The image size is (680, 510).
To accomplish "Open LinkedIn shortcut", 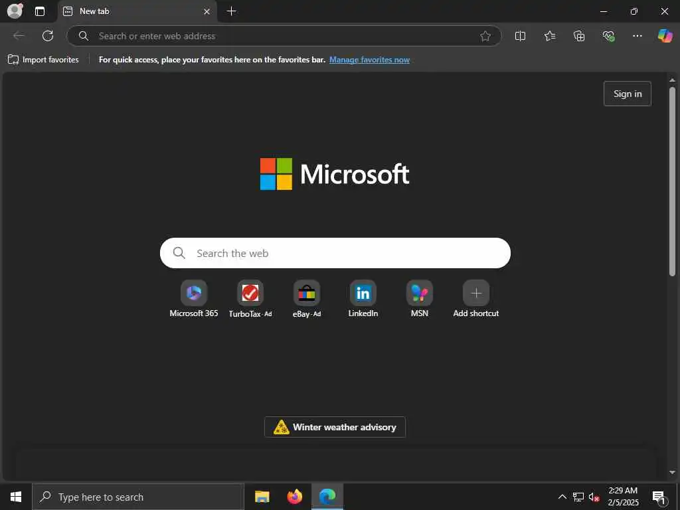I will pyautogui.click(x=363, y=299).
